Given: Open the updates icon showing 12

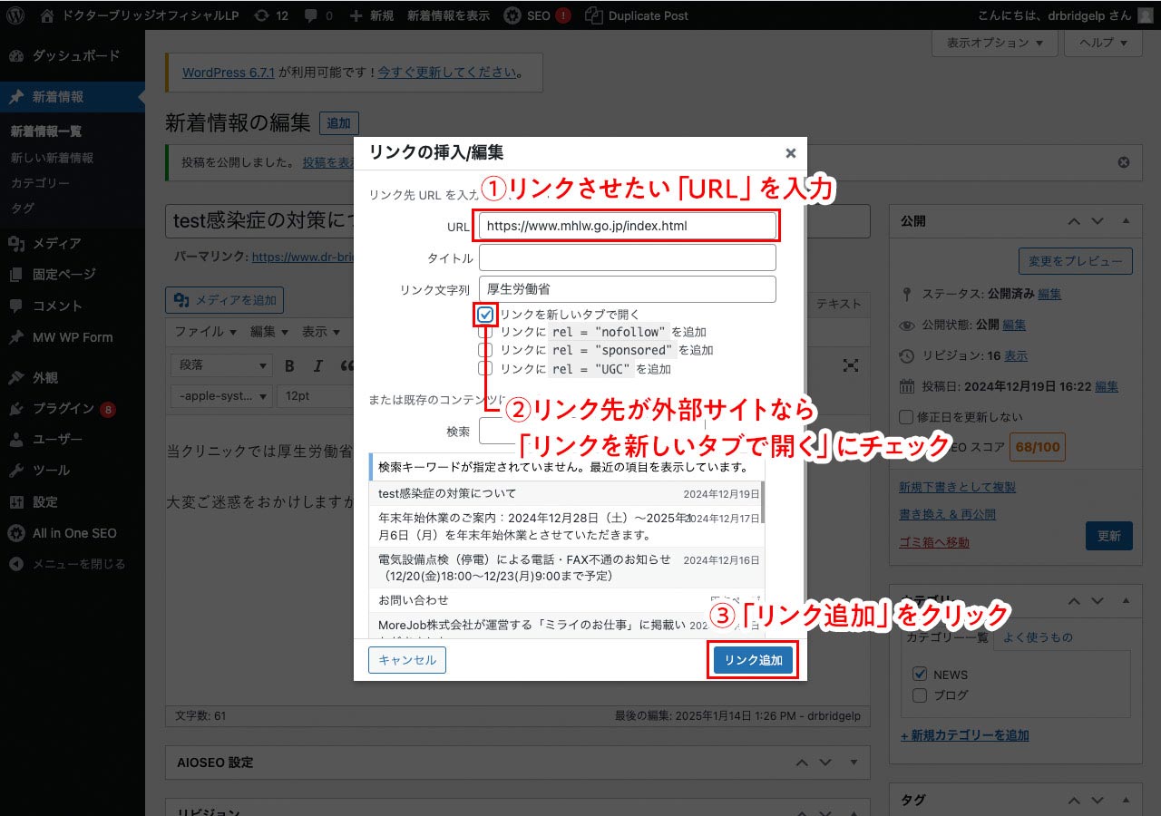Looking at the screenshot, I should pos(270,15).
